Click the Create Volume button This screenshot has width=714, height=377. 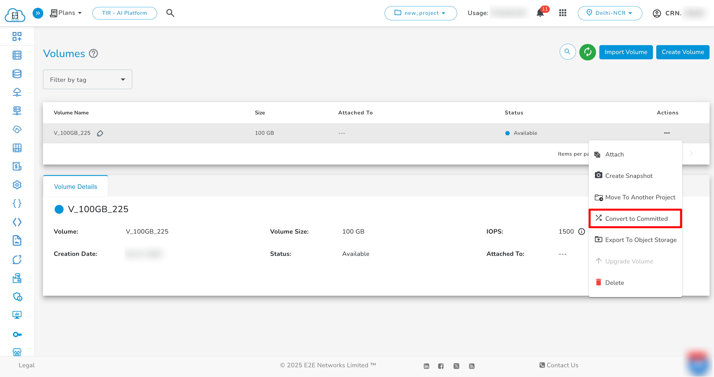point(682,52)
